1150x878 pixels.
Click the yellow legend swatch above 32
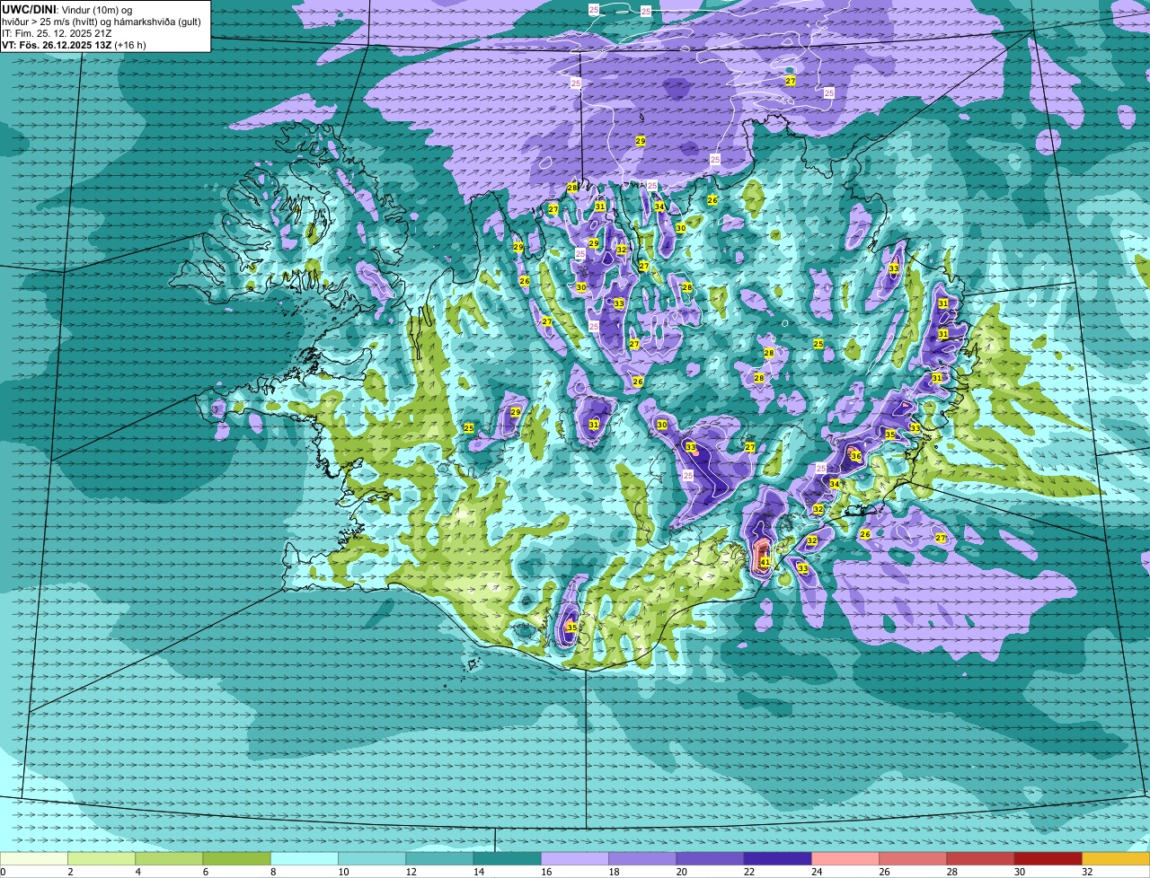click(x=1117, y=859)
